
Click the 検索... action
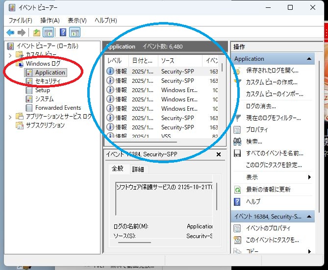click(x=254, y=142)
